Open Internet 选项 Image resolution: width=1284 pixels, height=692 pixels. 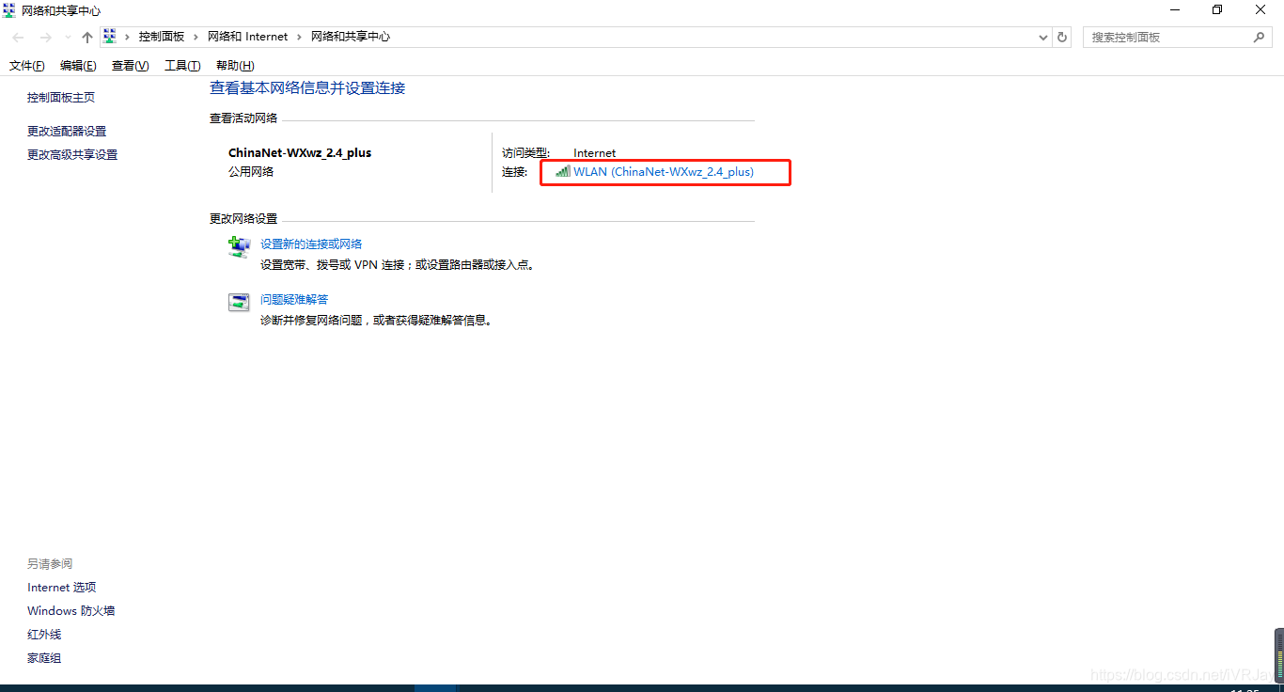(62, 588)
